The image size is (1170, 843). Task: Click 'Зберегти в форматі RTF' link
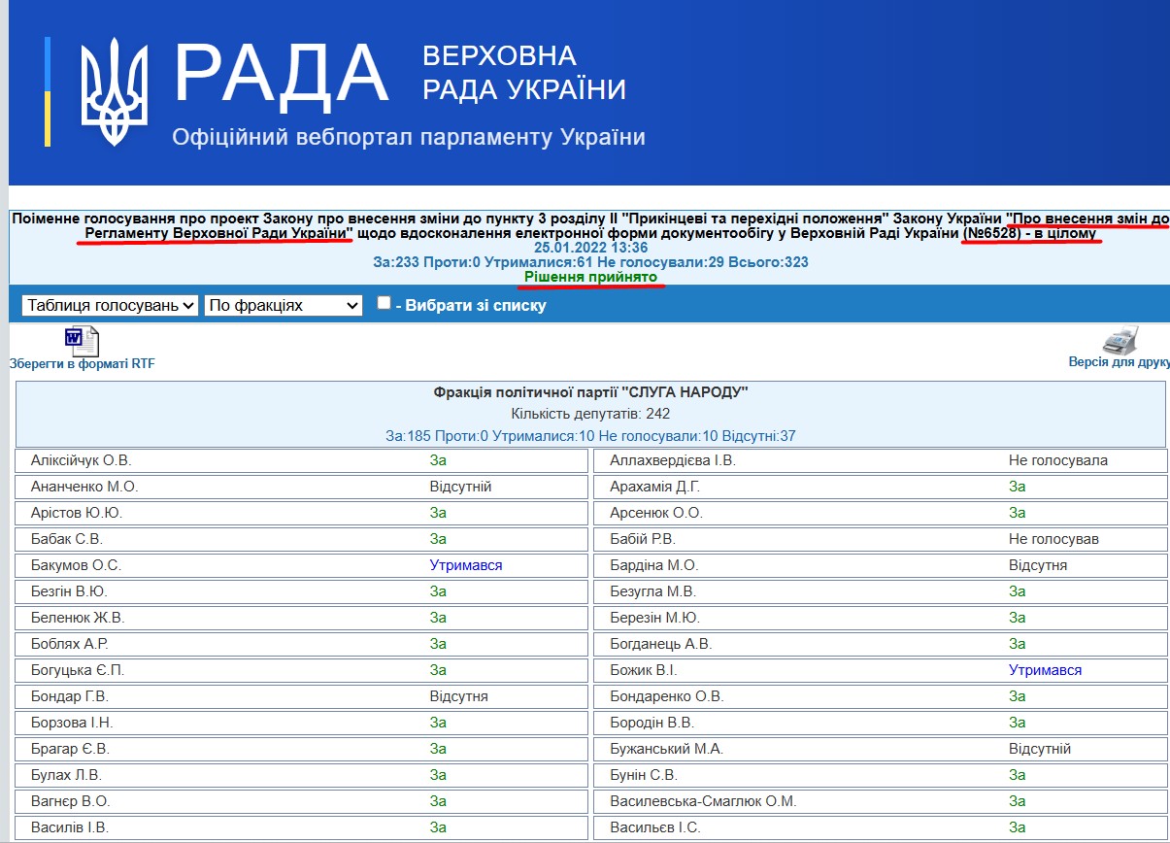tap(82, 364)
